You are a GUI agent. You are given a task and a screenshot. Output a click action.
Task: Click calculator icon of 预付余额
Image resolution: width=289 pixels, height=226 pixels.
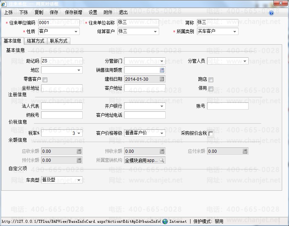coord(79,160)
